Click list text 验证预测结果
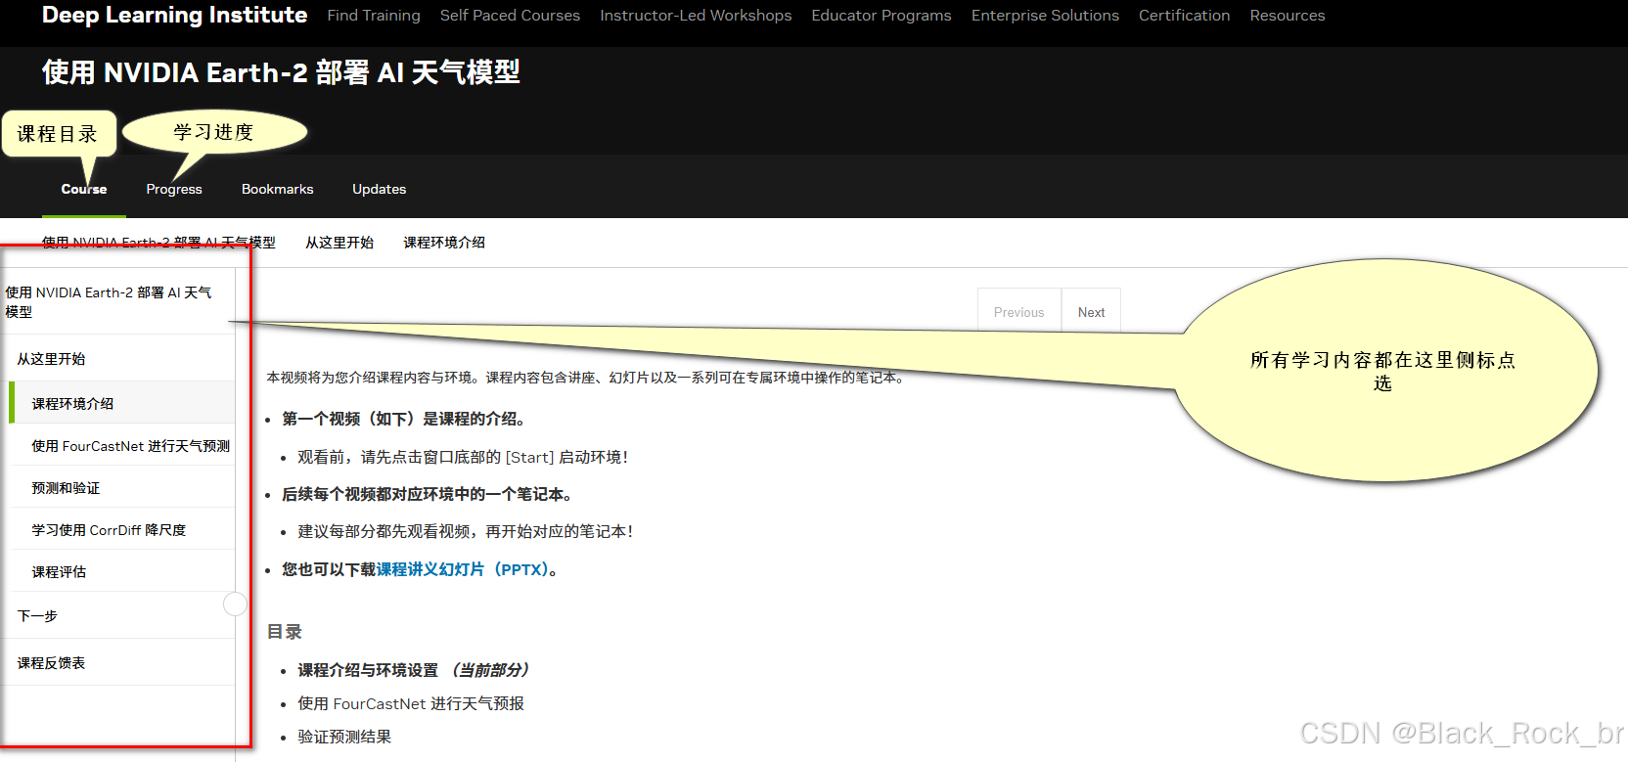Viewport: 1628px width, 762px height. (x=344, y=737)
